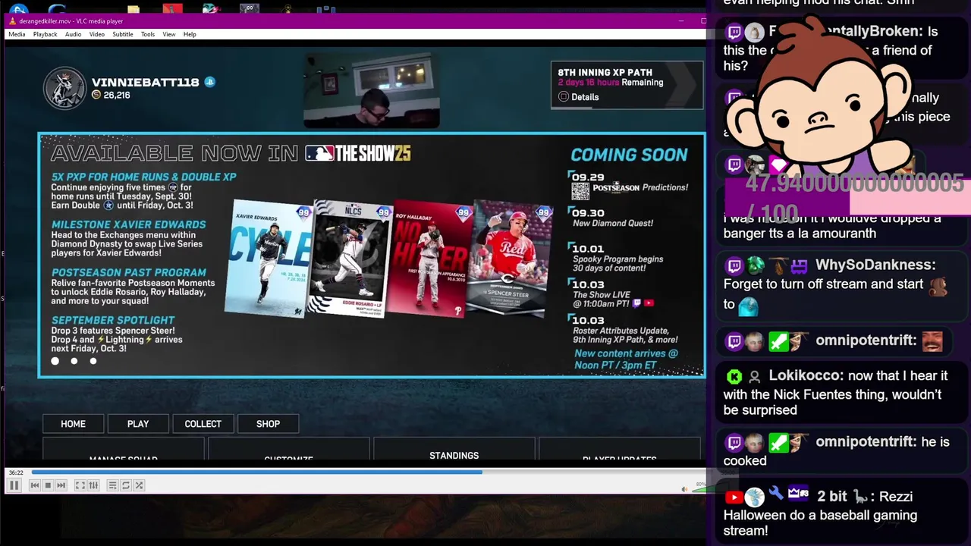Image resolution: width=971 pixels, height=546 pixels.
Task: Toggle VLC random shuffle playback
Action: pyautogui.click(x=139, y=485)
